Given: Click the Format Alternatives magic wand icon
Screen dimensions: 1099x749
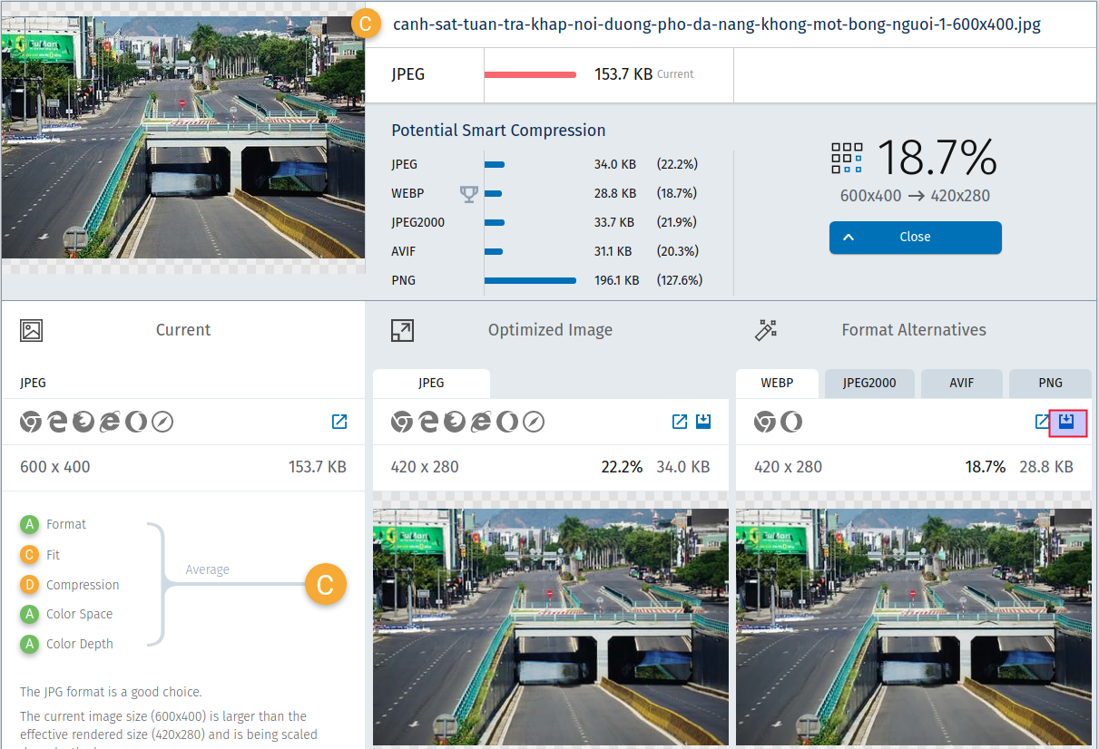Looking at the screenshot, I should pos(766,330).
